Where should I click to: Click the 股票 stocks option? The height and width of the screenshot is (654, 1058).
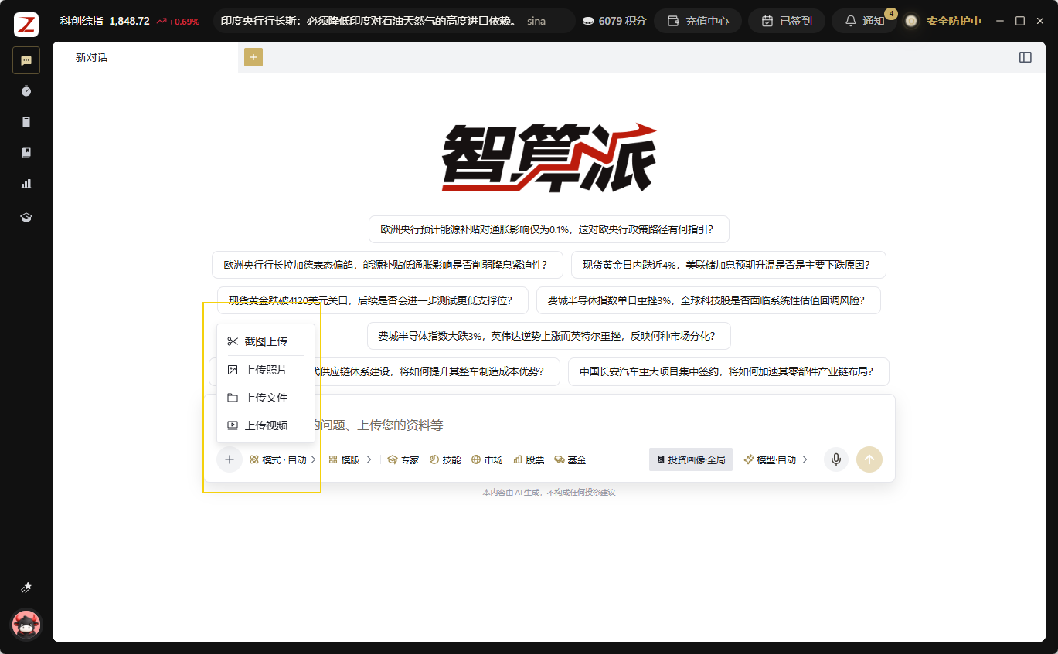click(x=529, y=460)
